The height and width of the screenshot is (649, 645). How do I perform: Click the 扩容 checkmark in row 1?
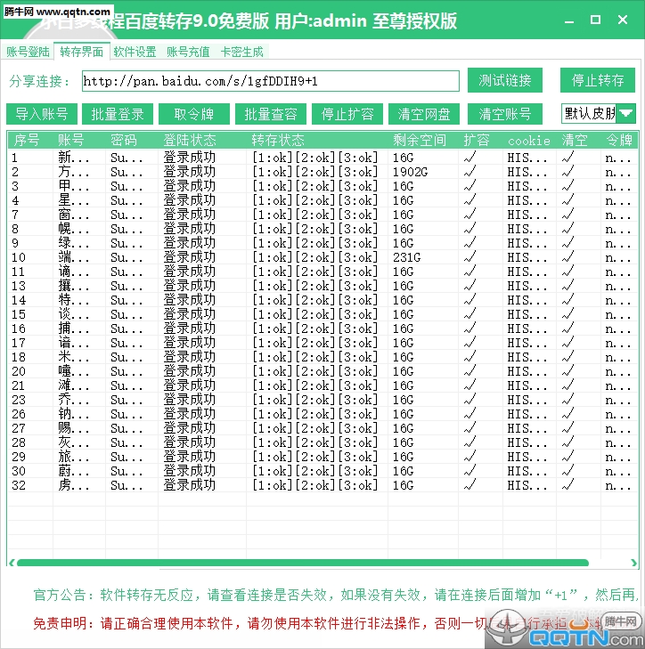[x=469, y=158]
